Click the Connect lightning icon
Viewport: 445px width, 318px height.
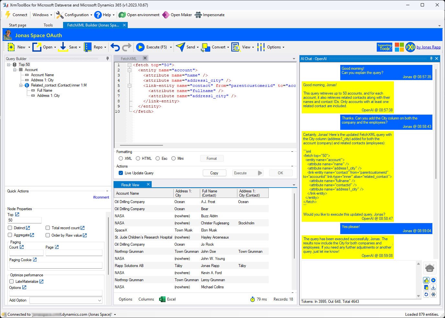(x=8, y=15)
